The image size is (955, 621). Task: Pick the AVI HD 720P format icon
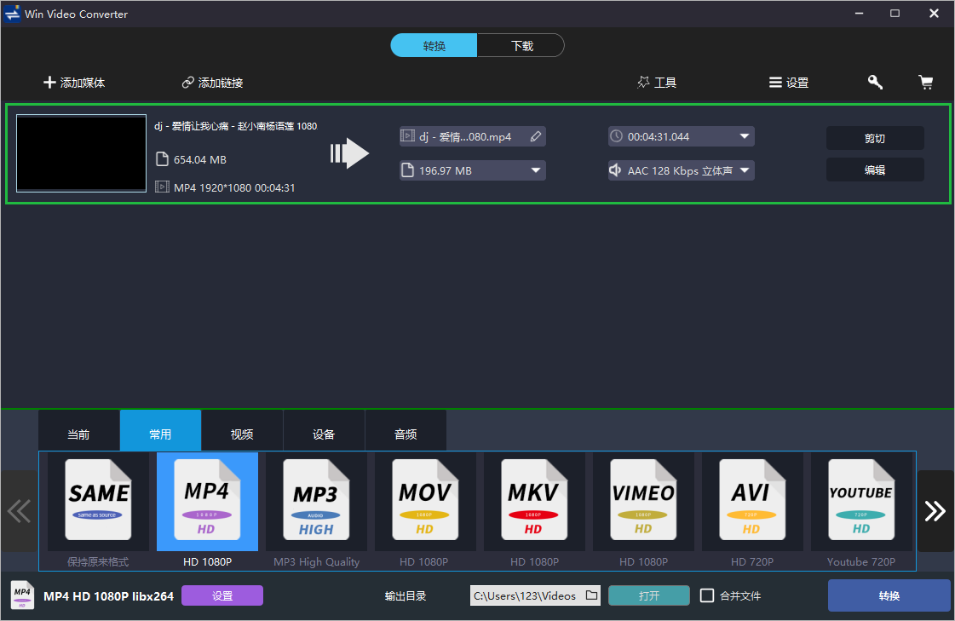click(751, 500)
